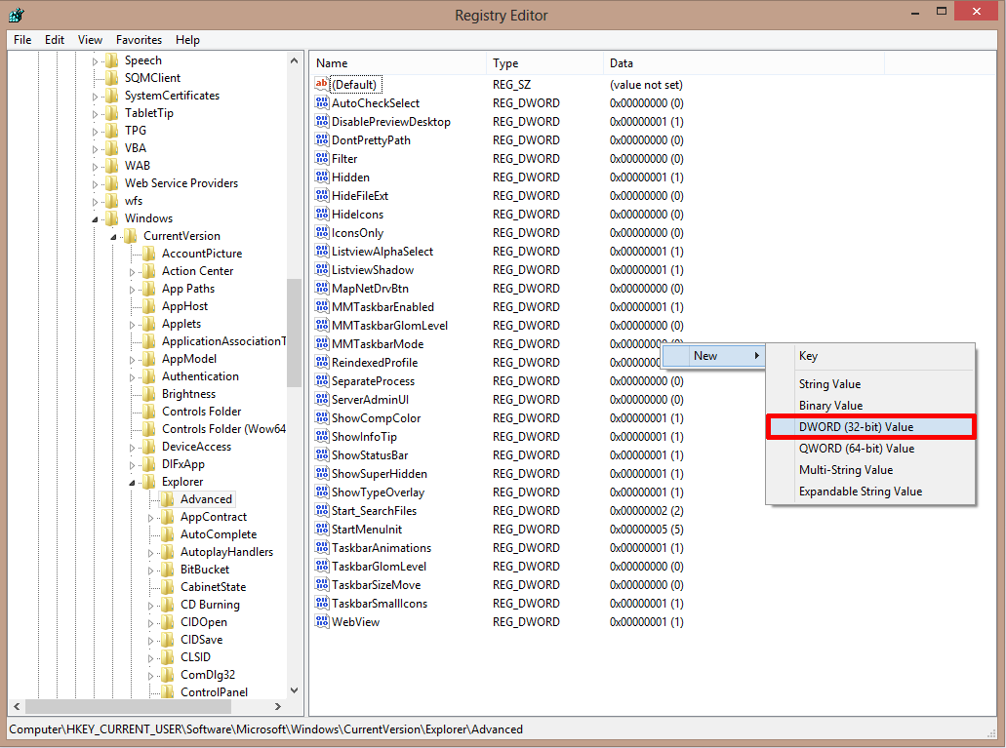Open the Edit menu
Screen dimensions: 1006x748
coord(55,40)
